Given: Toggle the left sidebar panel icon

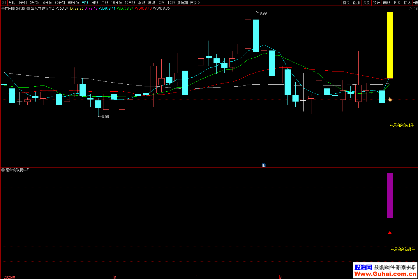Looking at the screenshot, I should tap(4, 3).
